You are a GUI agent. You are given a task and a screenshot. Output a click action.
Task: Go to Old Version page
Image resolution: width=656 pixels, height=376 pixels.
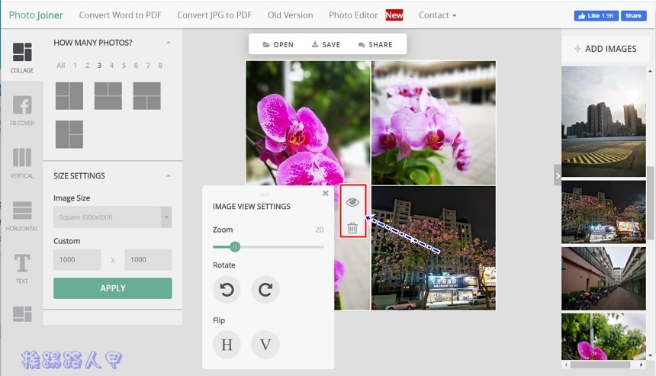pos(290,15)
